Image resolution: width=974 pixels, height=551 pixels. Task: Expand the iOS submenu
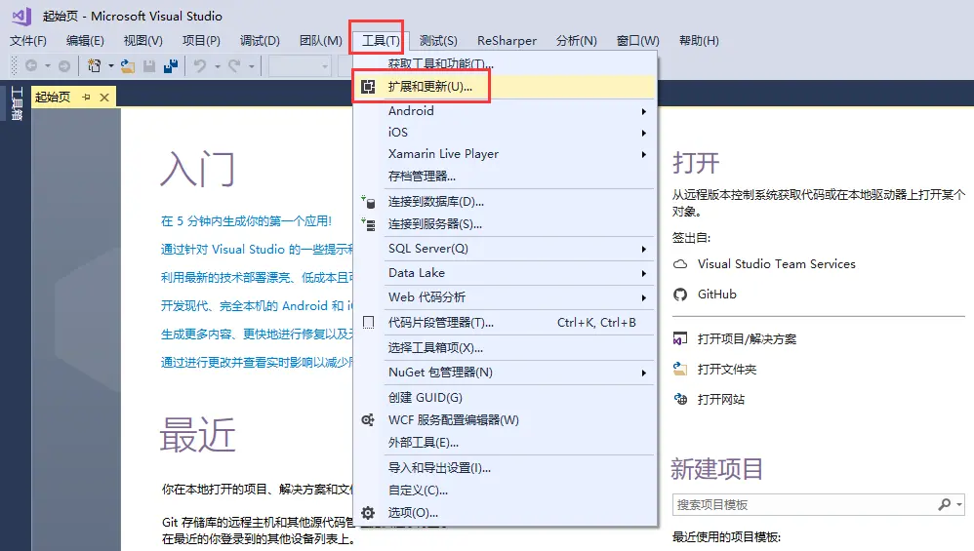[x=643, y=133]
